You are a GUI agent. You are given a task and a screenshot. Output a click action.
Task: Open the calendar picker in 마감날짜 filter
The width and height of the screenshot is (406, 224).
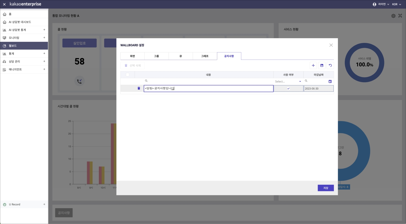tap(330, 82)
